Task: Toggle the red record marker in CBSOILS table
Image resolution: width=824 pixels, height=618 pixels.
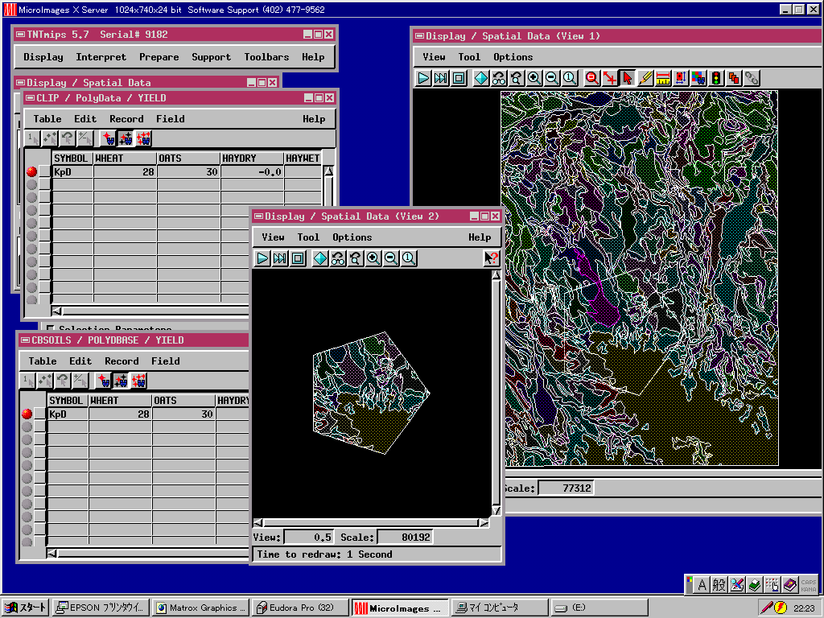Action: pos(27,414)
